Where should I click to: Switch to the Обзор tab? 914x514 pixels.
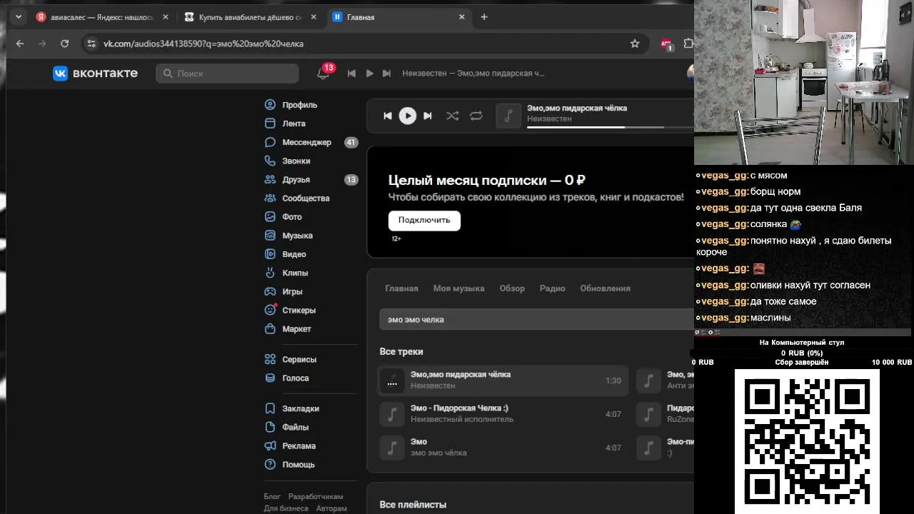tap(512, 288)
